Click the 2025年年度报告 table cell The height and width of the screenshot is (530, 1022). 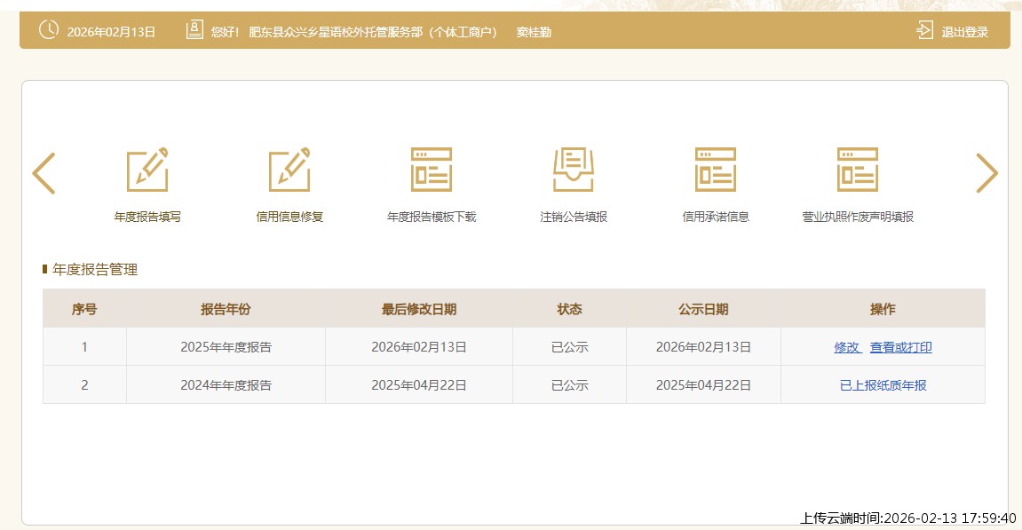point(226,347)
